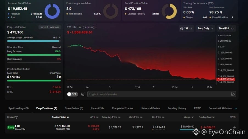Switch to Recent Fills tab
This screenshot has height=139, width=248.
click(x=97, y=108)
